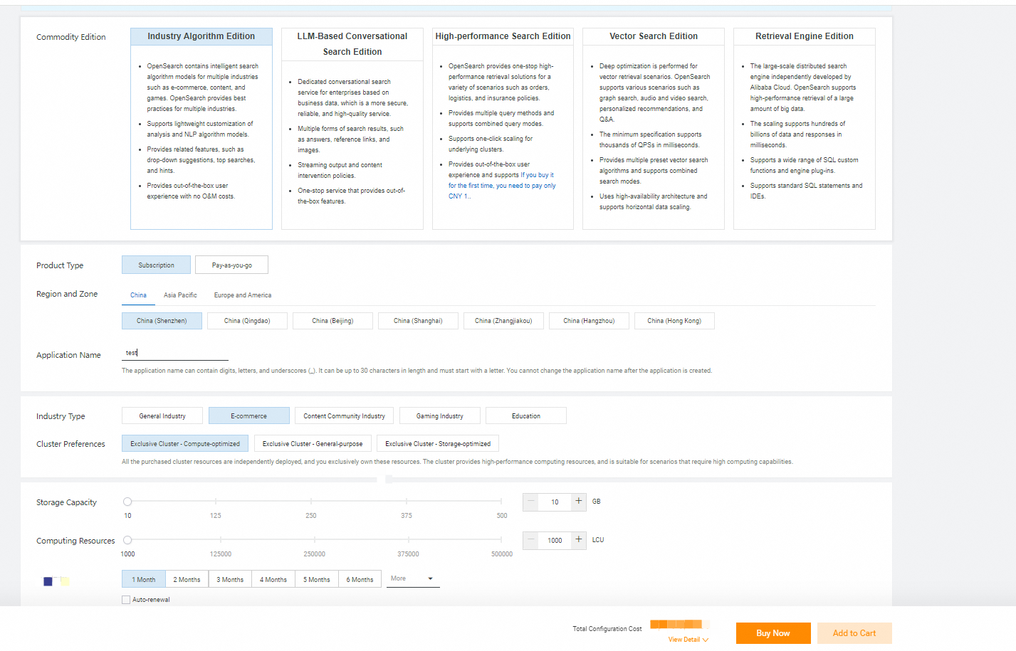This screenshot has height=651, width=1016.
Task: Open the More duration dropdown
Action: [x=413, y=579]
